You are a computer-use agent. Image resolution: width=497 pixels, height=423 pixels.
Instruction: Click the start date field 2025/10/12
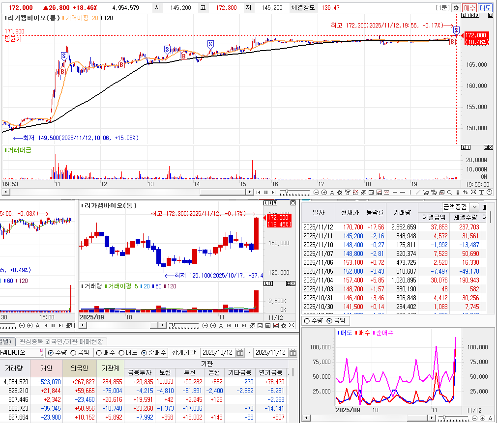[217, 352]
